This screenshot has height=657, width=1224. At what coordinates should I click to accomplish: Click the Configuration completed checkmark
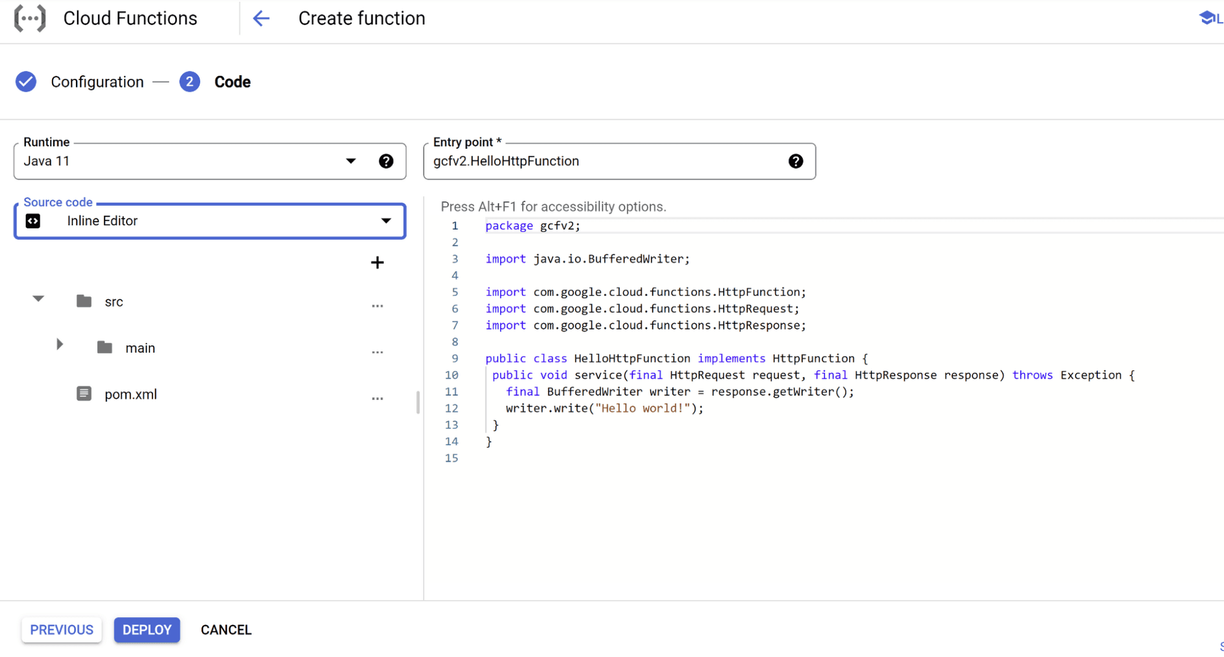pyautogui.click(x=26, y=81)
